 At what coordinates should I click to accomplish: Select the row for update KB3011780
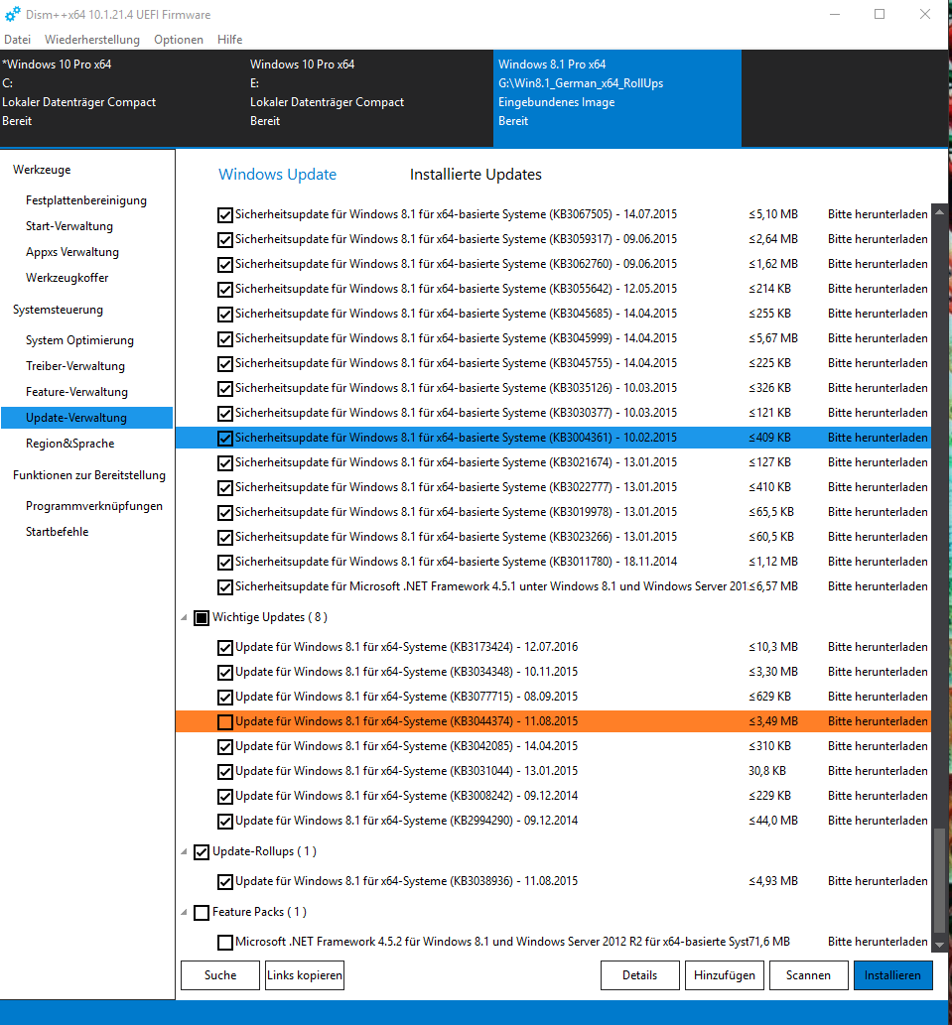click(553, 563)
